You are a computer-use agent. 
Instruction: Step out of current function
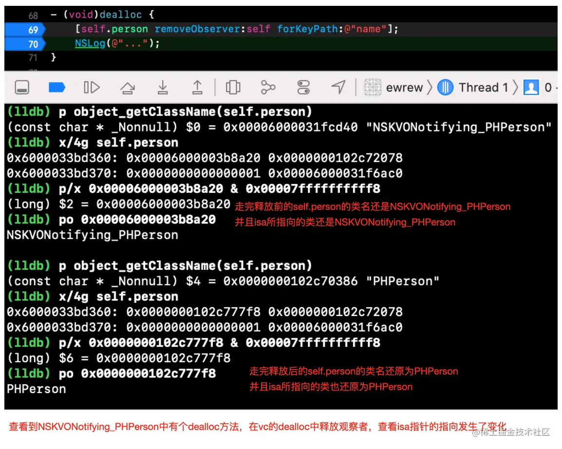(x=197, y=88)
